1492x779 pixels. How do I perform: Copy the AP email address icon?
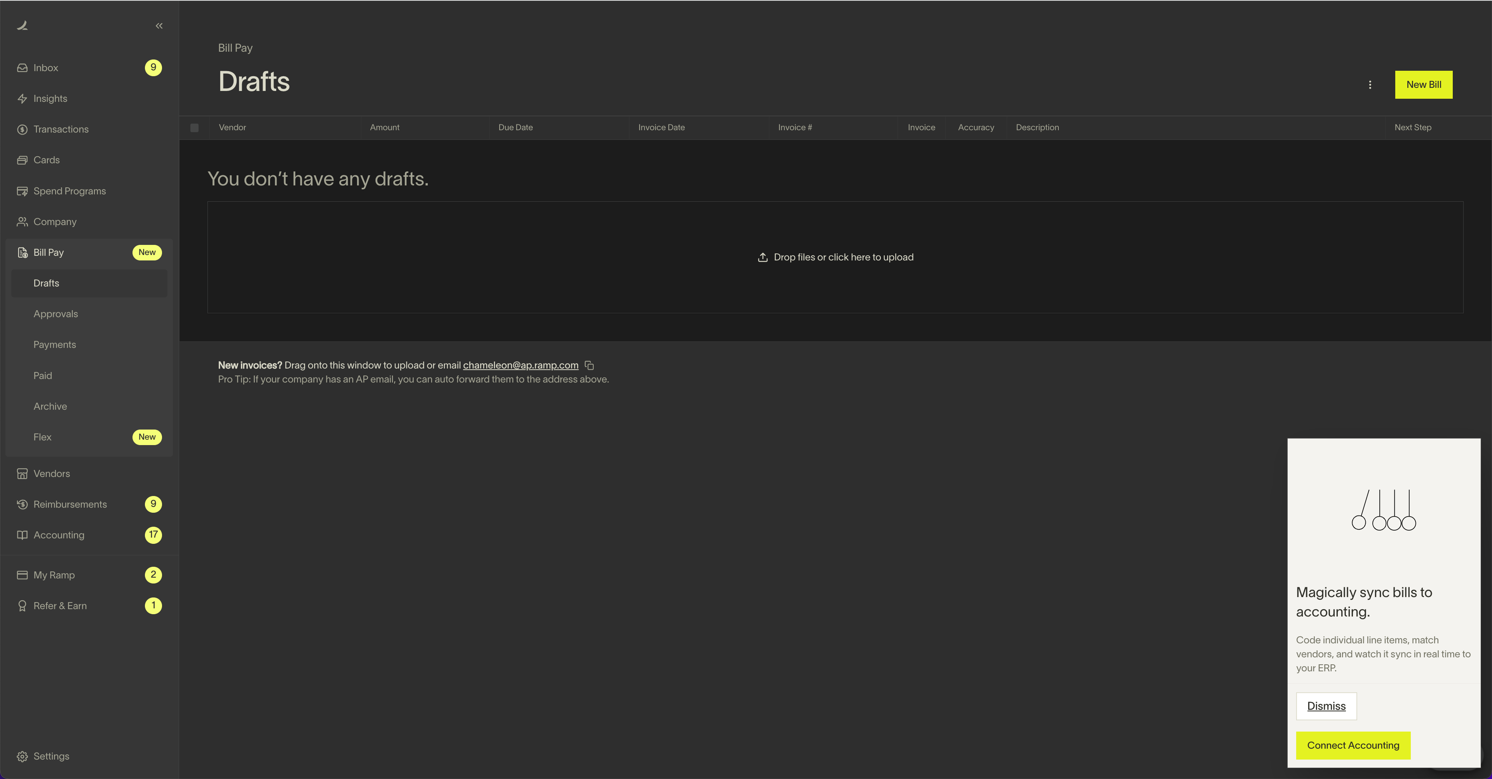point(589,366)
